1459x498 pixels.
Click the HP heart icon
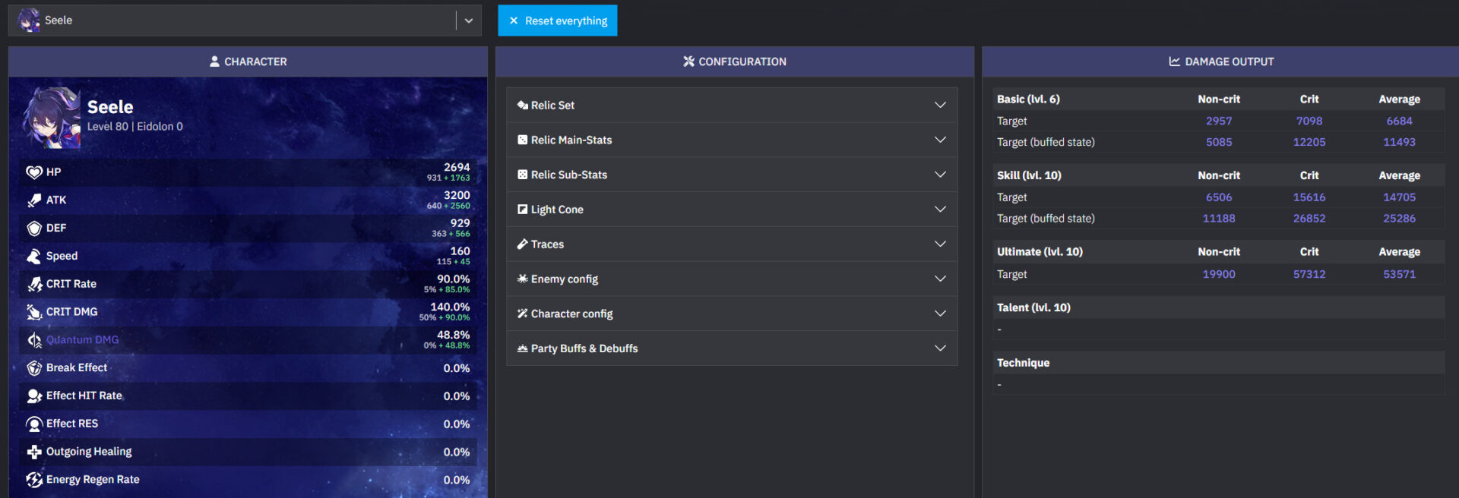coord(34,172)
